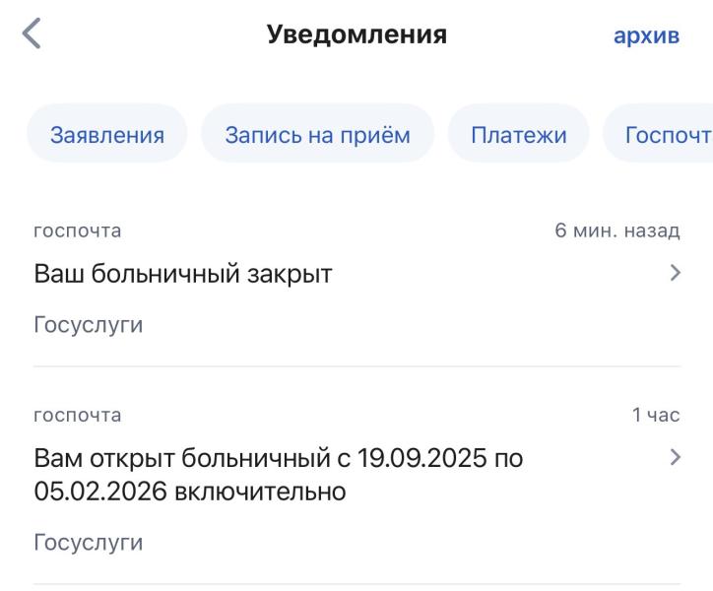Tap госпочта label above 'Вам открыт больничный'

coord(78,415)
